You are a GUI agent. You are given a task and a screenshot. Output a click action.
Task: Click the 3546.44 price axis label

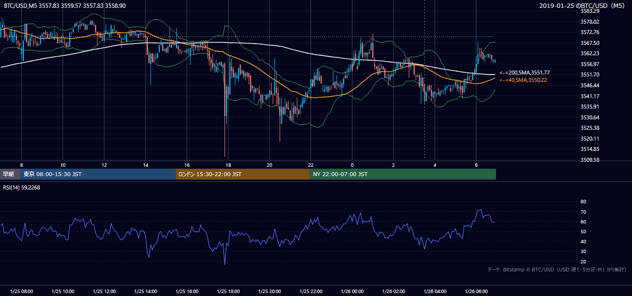tap(590, 85)
